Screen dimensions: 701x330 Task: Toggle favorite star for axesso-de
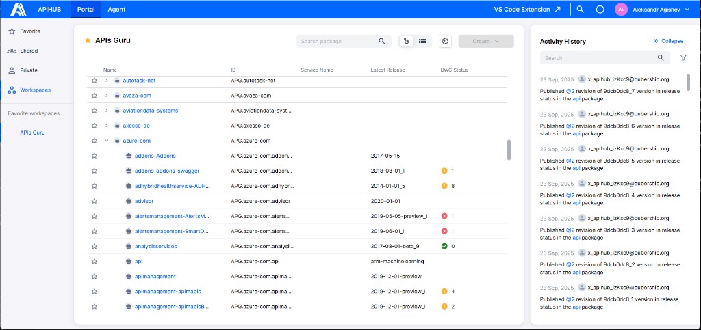[94, 125]
